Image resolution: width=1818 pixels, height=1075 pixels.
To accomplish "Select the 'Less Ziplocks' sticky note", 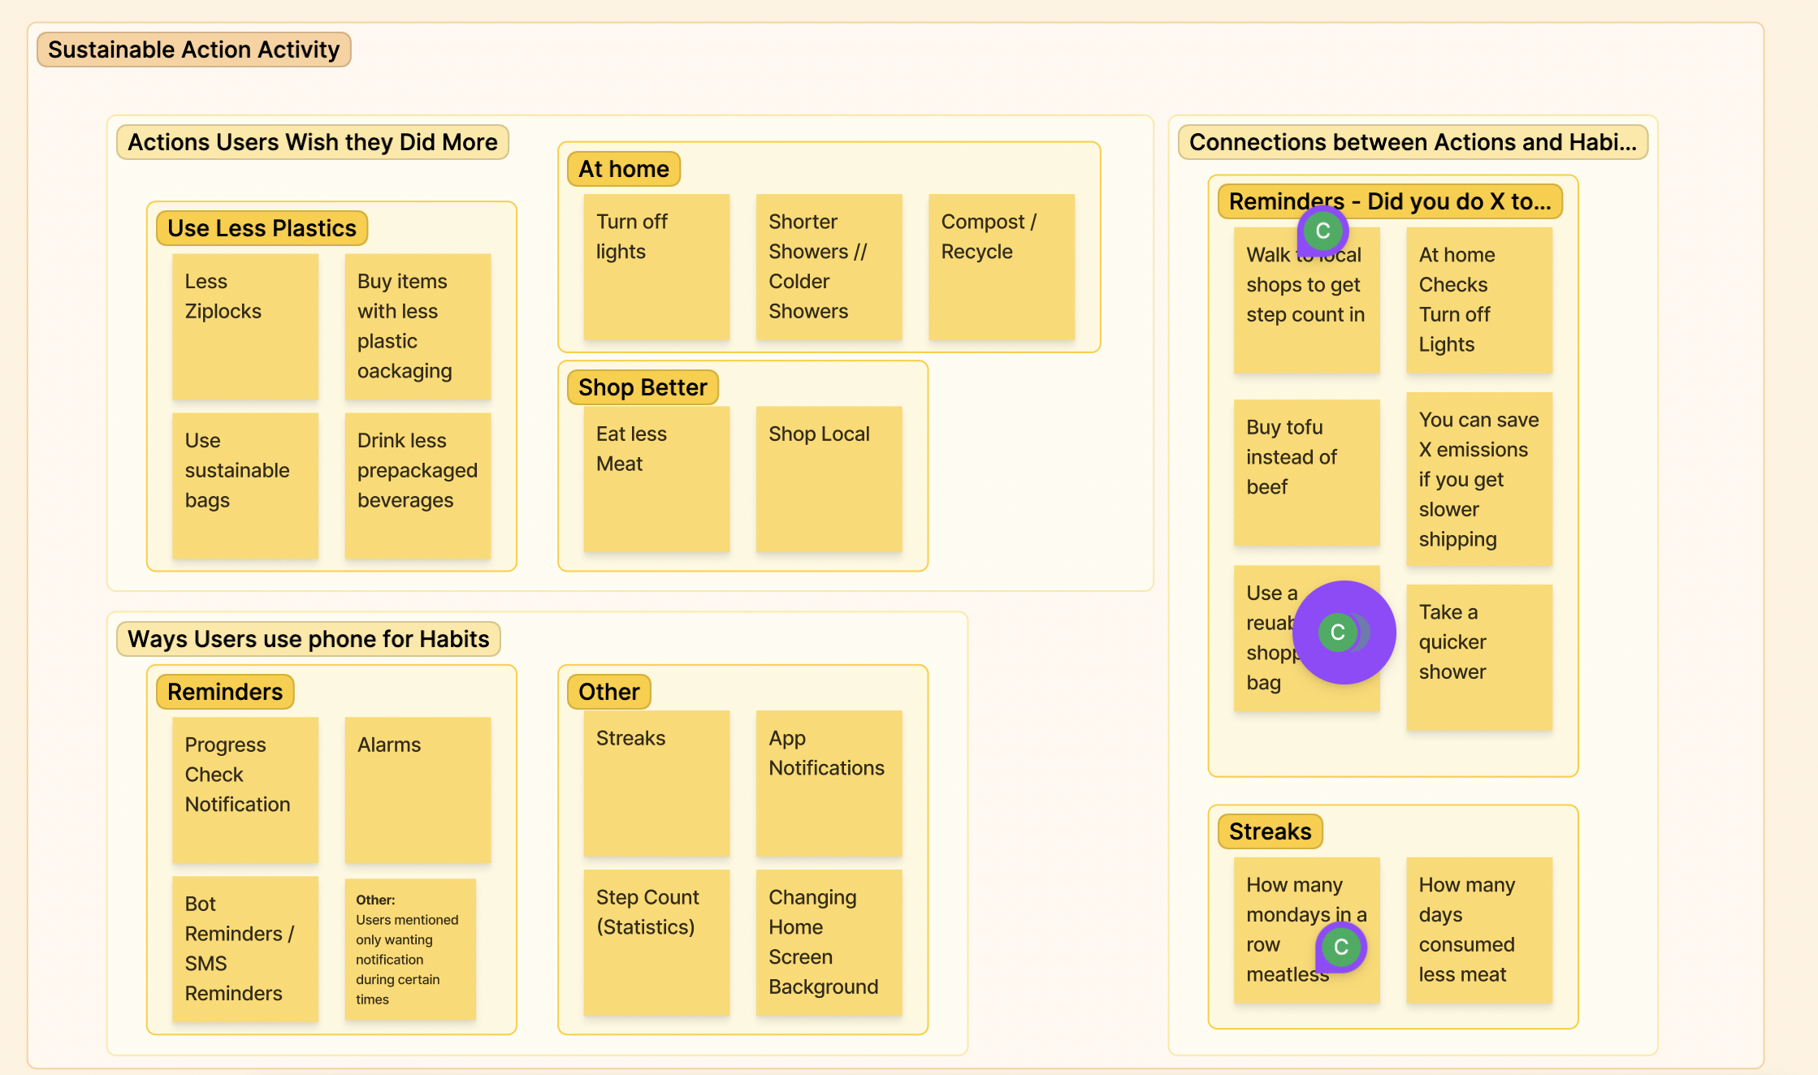I will pyautogui.click(x=245, y=326).
